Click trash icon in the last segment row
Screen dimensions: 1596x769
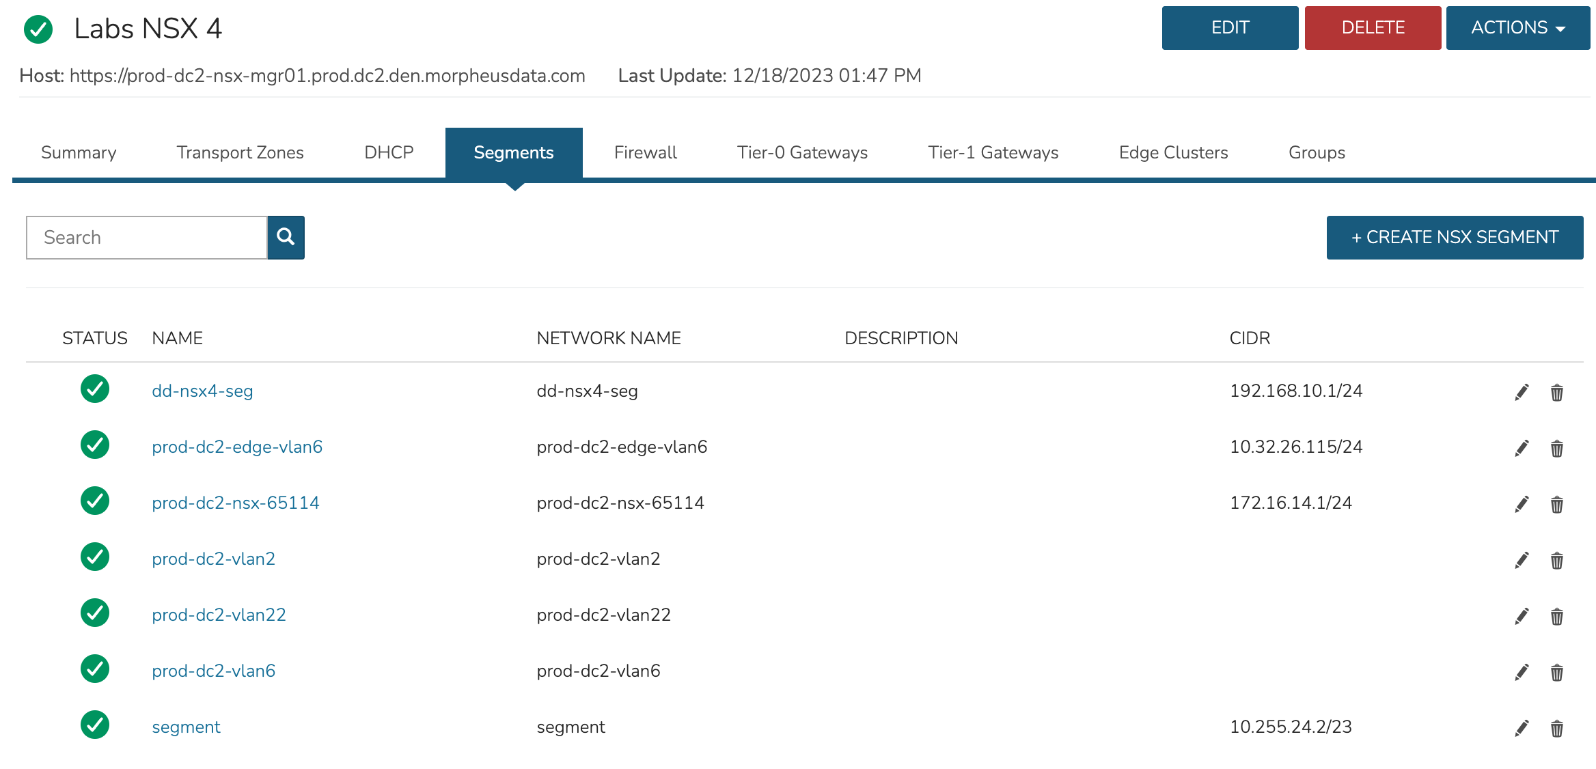click(1556, 728)
